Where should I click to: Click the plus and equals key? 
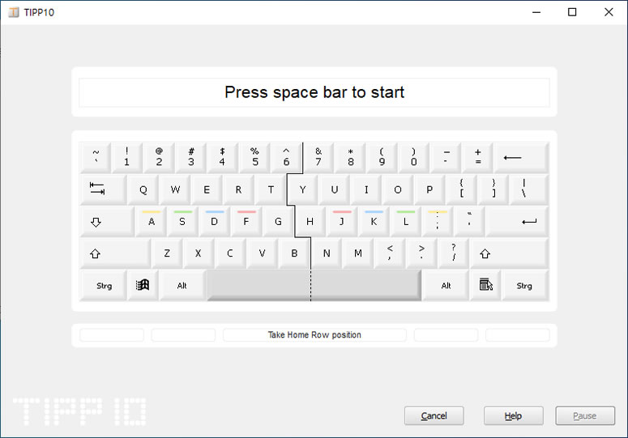(477, 158)
